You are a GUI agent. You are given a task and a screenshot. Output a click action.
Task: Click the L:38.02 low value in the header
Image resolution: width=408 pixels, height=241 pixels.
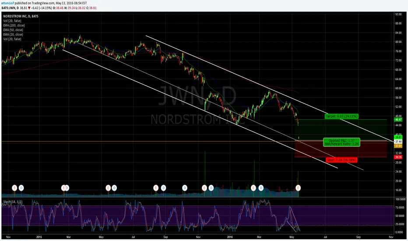(x=81, y=8)
